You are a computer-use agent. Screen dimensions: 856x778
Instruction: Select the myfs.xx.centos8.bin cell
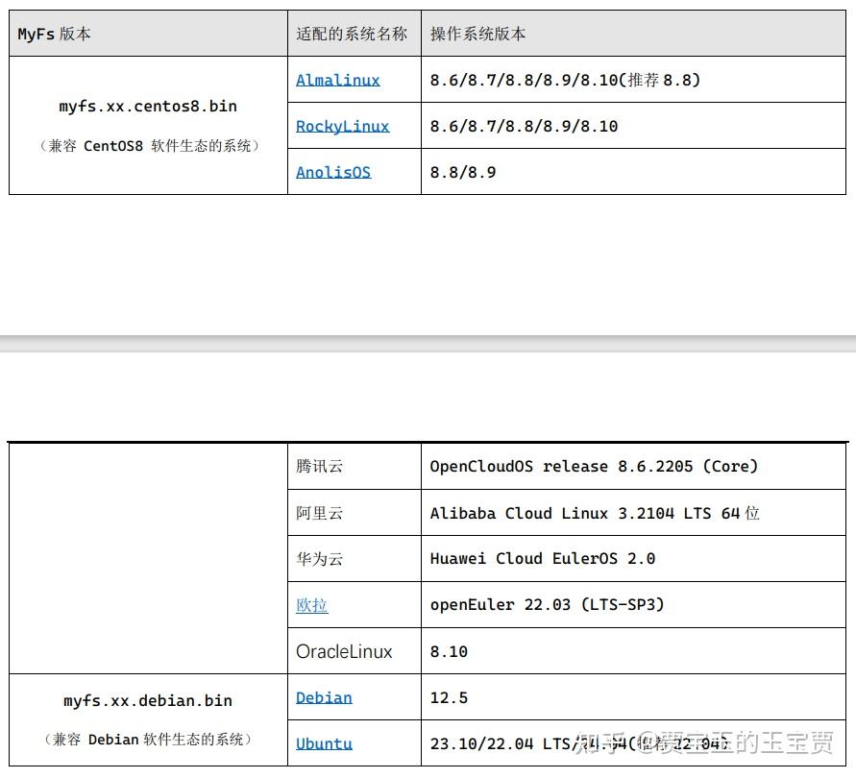click(x=147, y=107)
